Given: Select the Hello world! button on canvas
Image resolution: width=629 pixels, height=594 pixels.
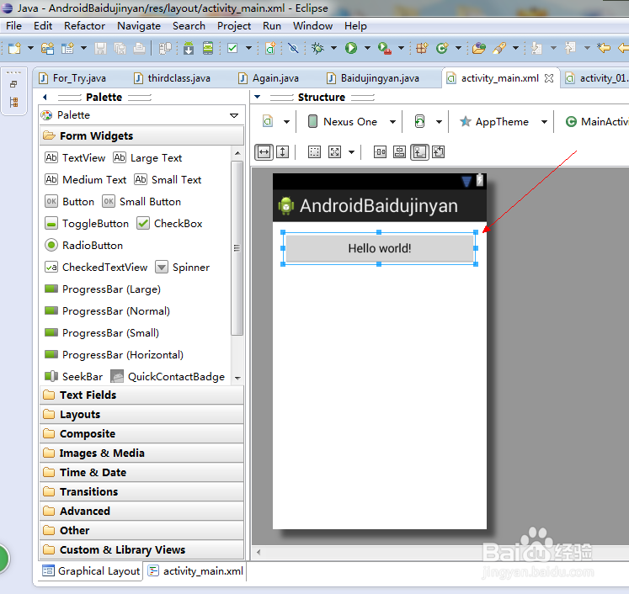Looking at the screenshot, I should [380, 248].
